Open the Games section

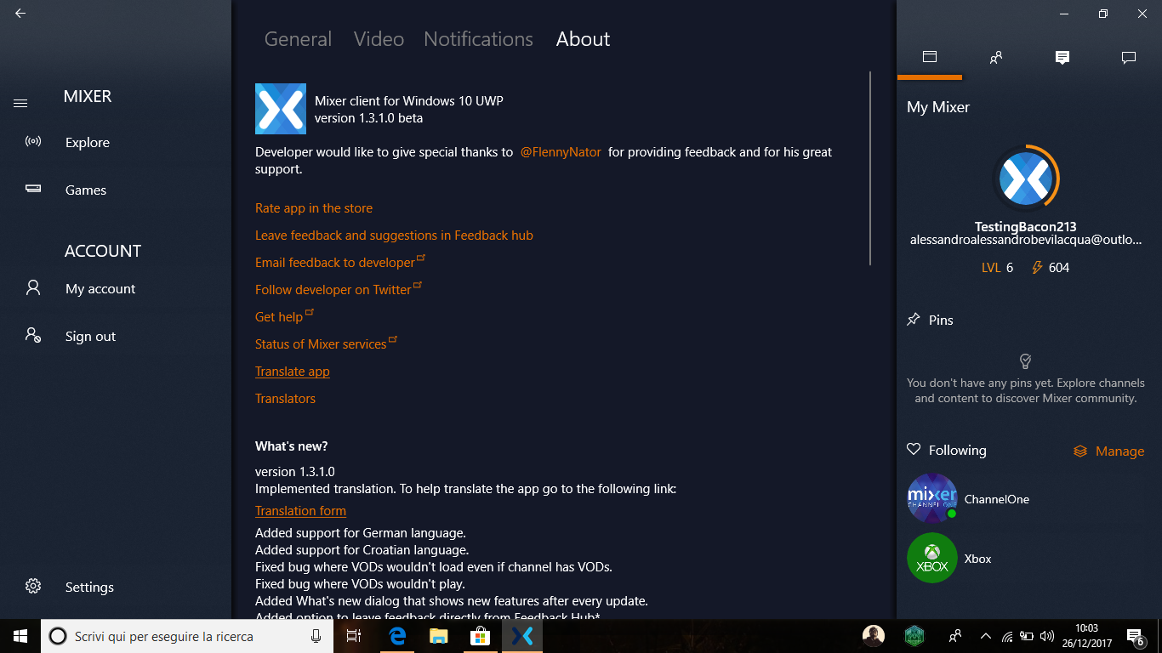86,190
